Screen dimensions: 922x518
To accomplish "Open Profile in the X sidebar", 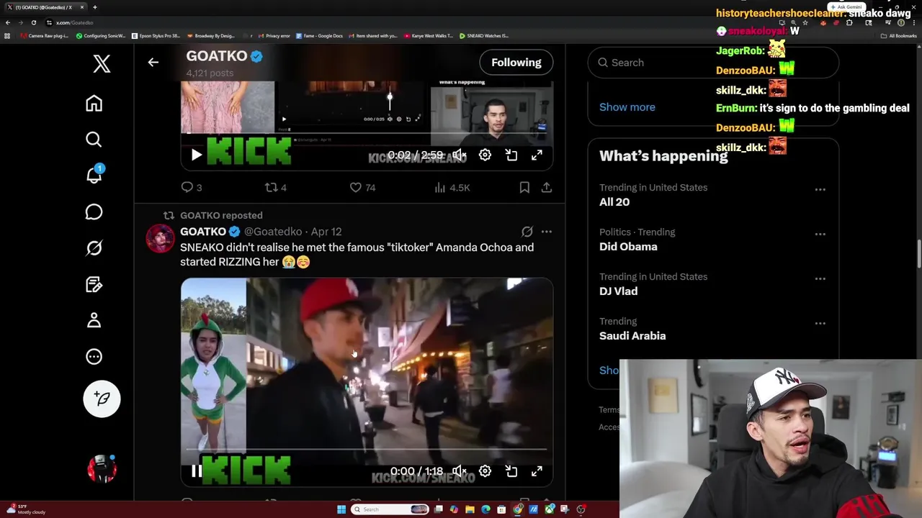I will click(94, 320).
